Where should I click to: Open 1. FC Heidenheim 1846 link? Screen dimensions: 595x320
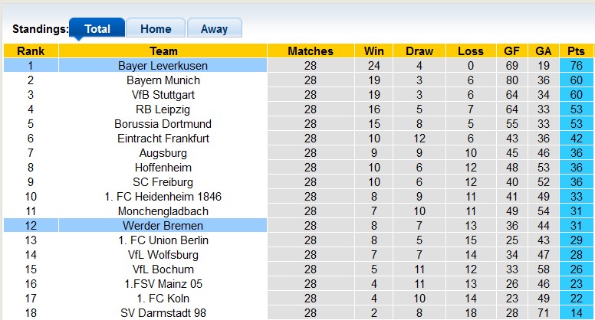(x=163, y=197)
